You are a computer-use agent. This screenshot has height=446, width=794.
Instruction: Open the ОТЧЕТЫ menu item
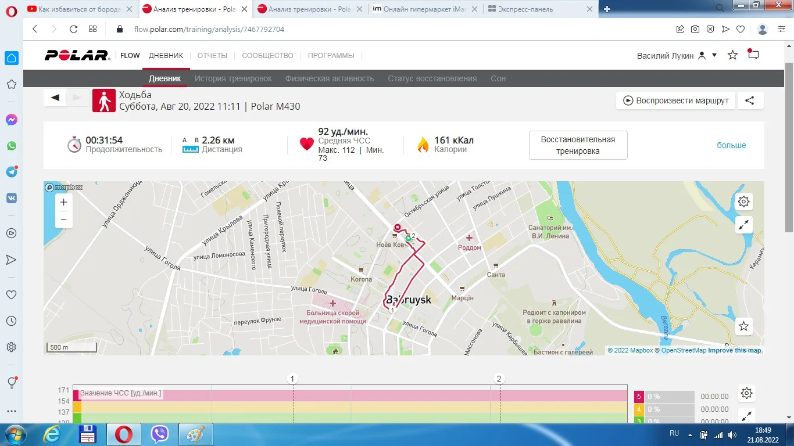tap(212, 56)
